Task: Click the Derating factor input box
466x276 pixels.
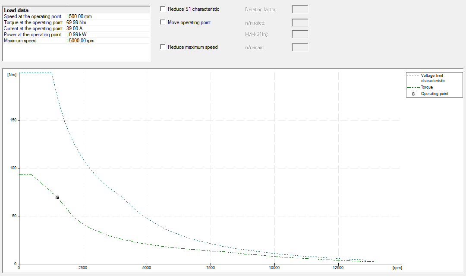Action: click(300, 10)
